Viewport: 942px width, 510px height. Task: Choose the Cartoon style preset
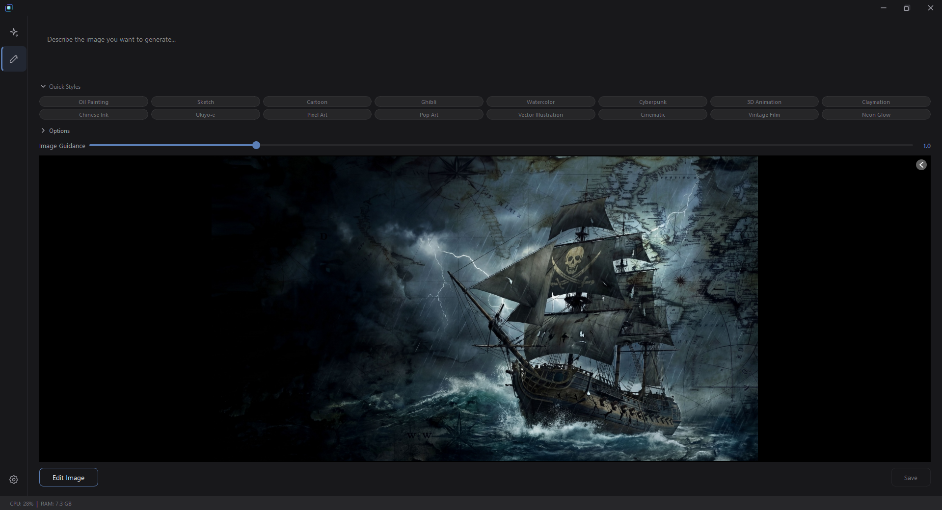(317, 102)
